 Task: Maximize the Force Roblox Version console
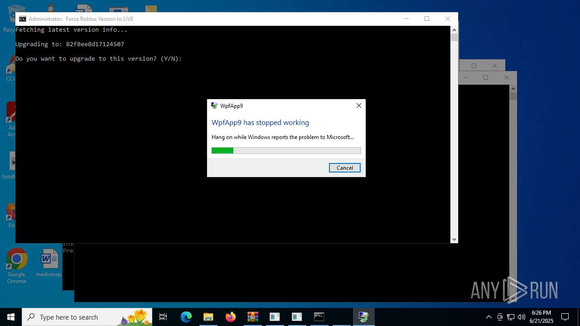click(x=426, y=19)
